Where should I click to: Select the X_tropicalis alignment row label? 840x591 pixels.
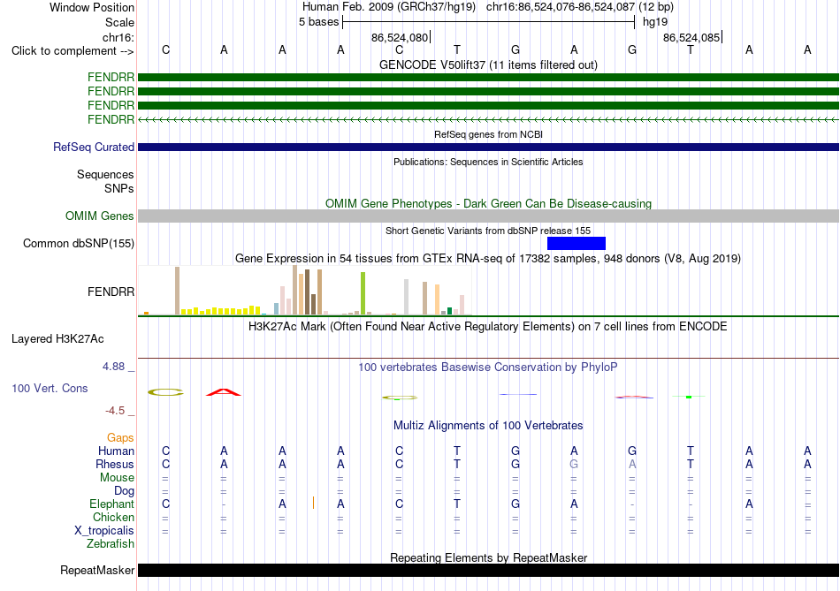click(x=104, y=531)
